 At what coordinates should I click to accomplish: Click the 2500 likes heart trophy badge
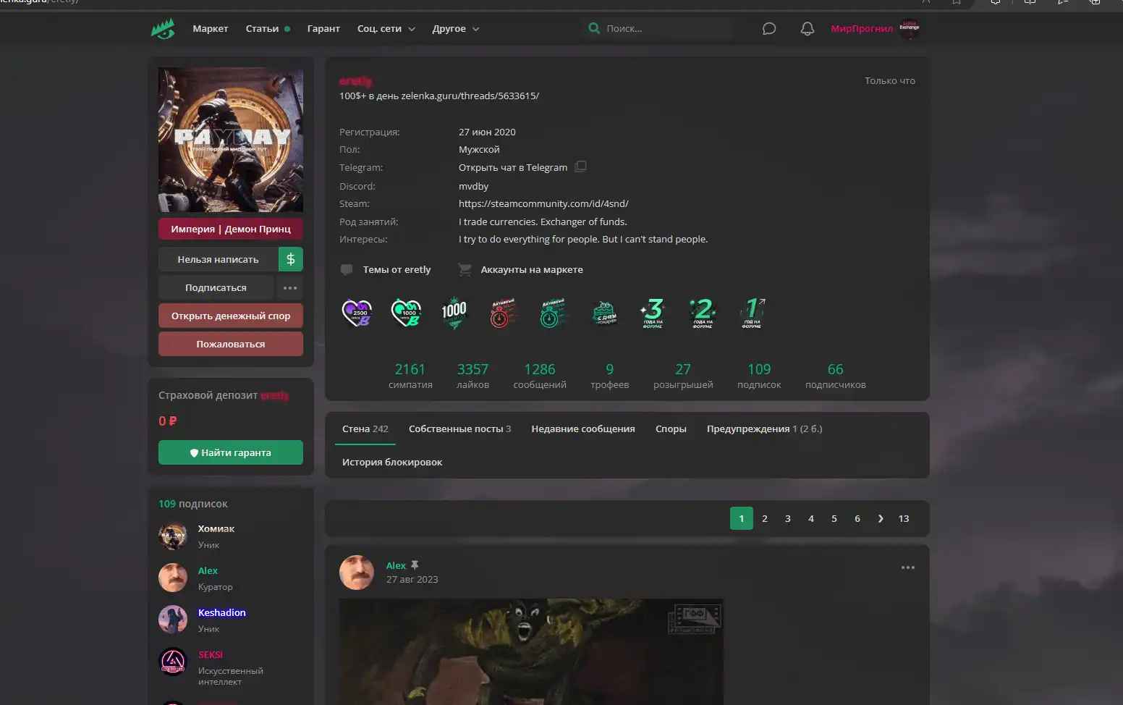tap(357, 313)
